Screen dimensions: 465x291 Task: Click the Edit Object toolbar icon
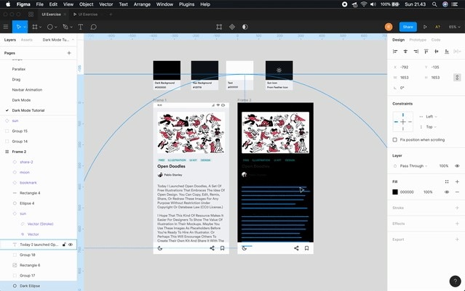(x=219, y=27)
